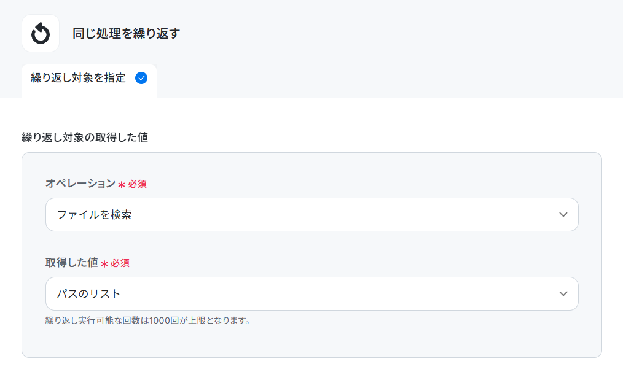623x372 pixels.
Task: Click the 繰り返し対象の取得した値 section heading
Action: point(85,138)
